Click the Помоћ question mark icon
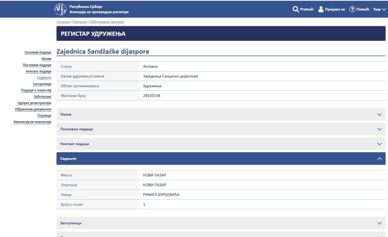This screenshot has height=237, width=388. tap(352, 9)
